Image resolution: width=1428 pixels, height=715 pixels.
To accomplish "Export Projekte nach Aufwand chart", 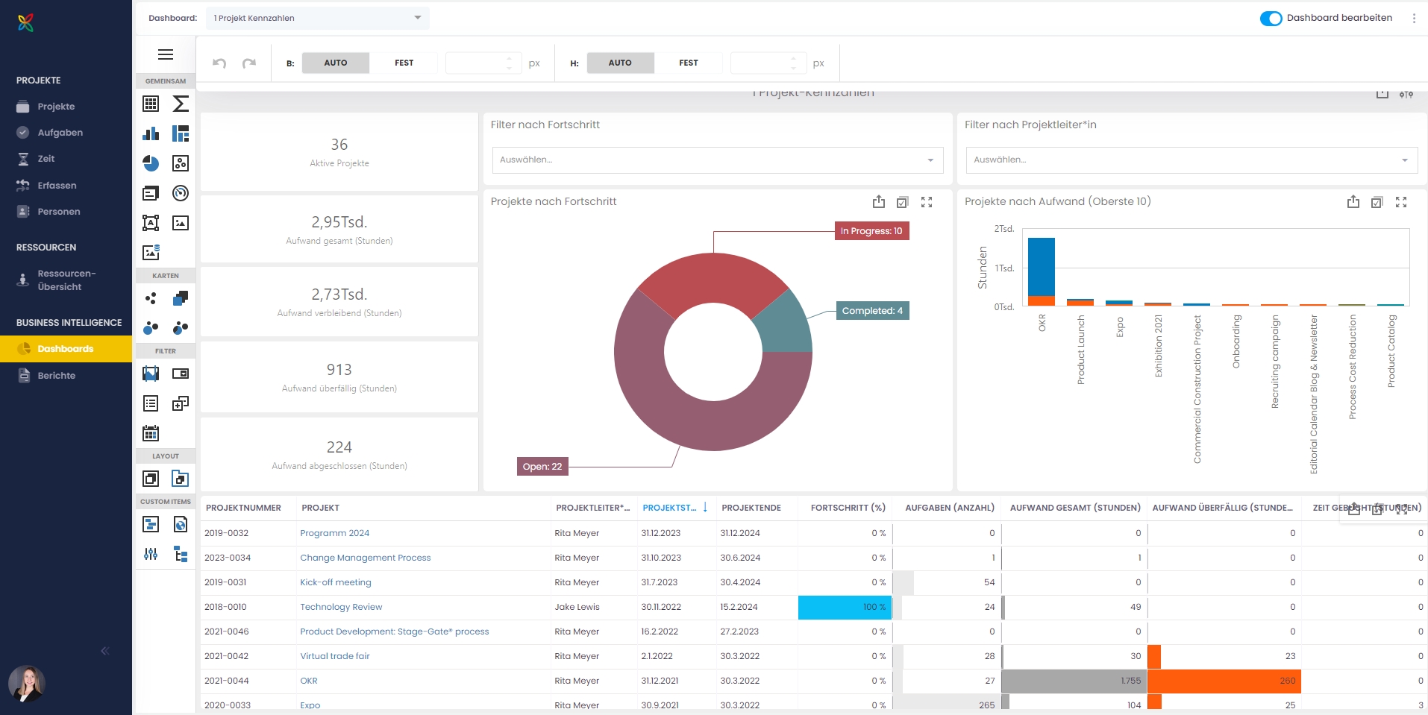I will tap(1353, 202).
